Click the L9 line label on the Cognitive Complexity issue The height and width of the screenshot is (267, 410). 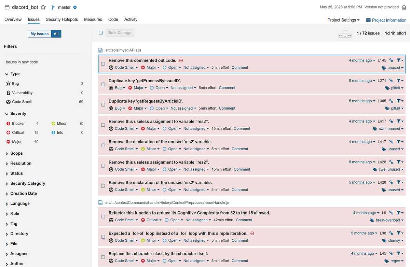(x=384, y=213)
